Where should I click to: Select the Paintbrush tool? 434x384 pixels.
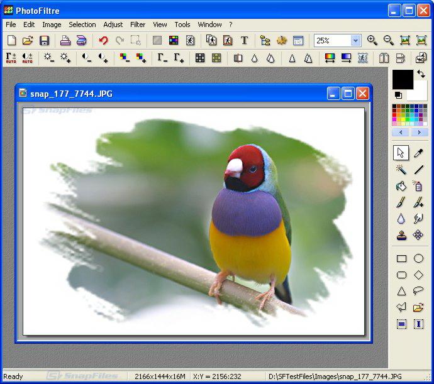pos(401,202)
